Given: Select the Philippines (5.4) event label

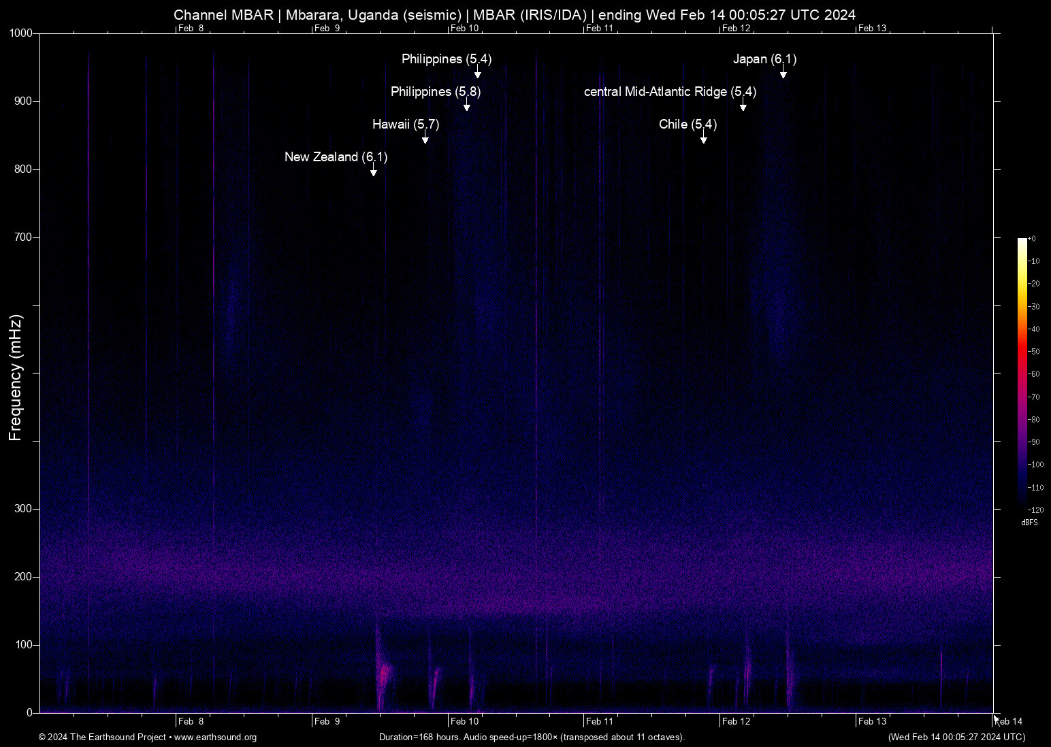Looking at the screenshot, I should [445, 59].
